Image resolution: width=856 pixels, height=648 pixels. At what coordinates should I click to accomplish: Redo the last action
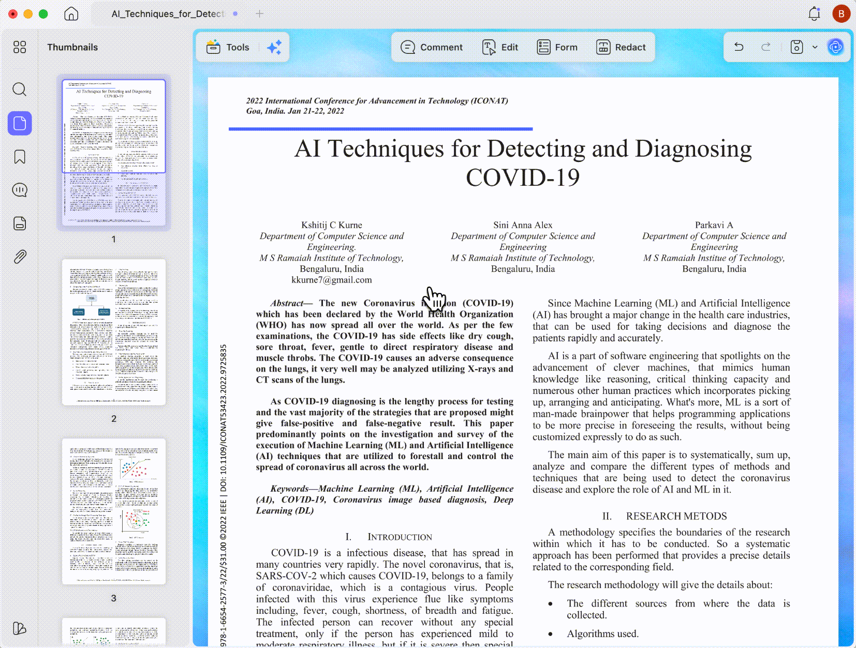pos(766,47)
